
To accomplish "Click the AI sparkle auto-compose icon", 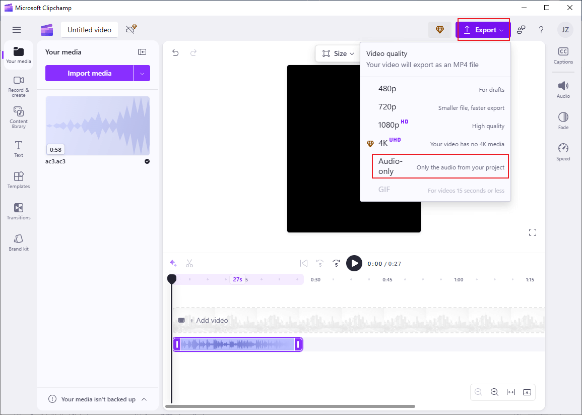I will coord(173,263).
